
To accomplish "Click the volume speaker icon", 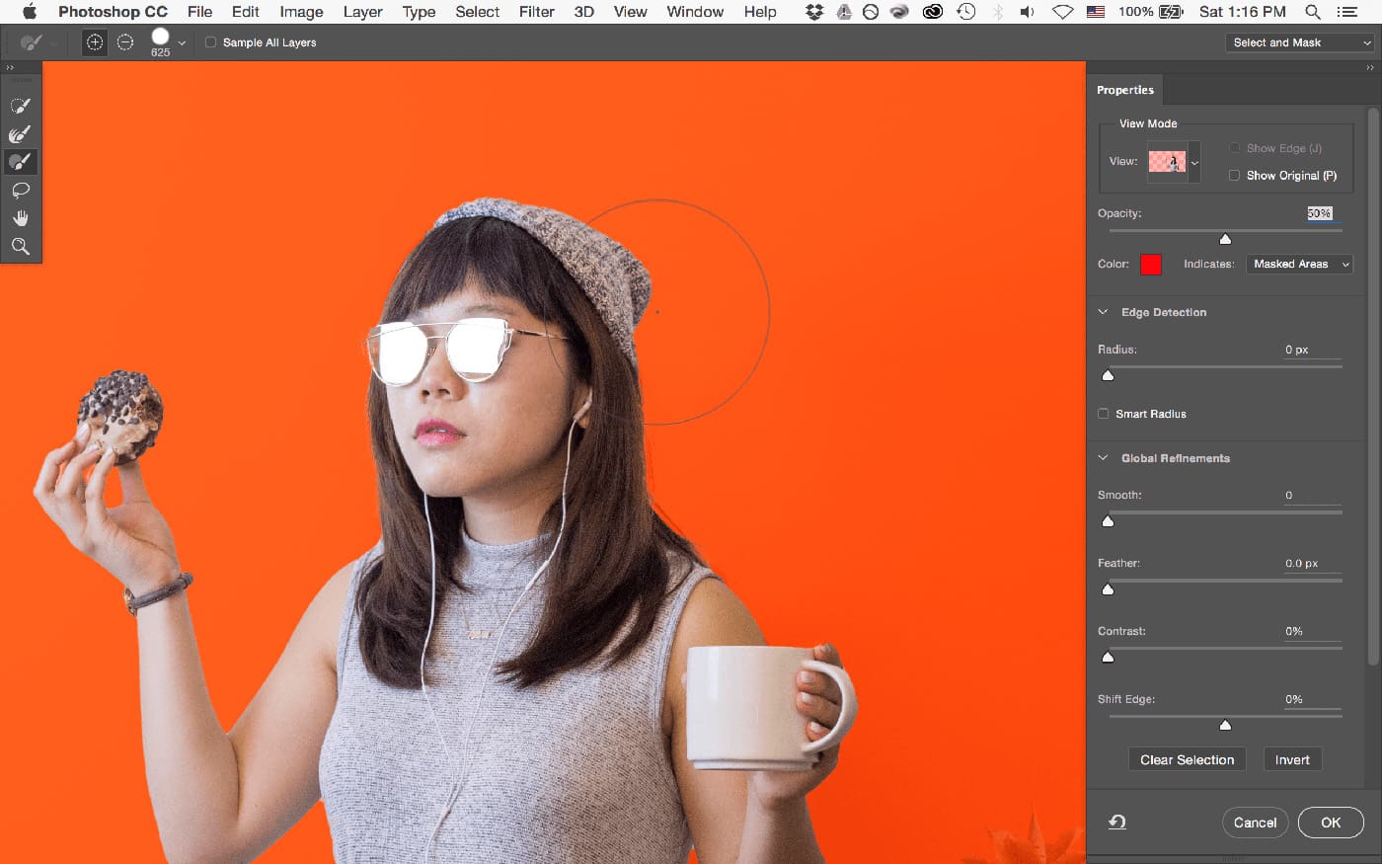I will click(x=1028, y=12).
